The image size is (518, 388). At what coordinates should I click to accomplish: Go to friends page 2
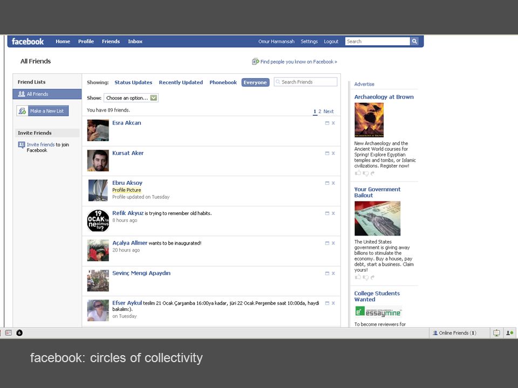coord(320,112)
